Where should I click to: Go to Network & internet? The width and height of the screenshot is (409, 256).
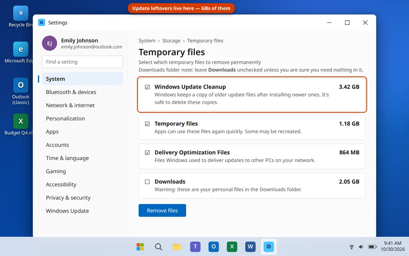pyautogui.click(x=82, y=105)
